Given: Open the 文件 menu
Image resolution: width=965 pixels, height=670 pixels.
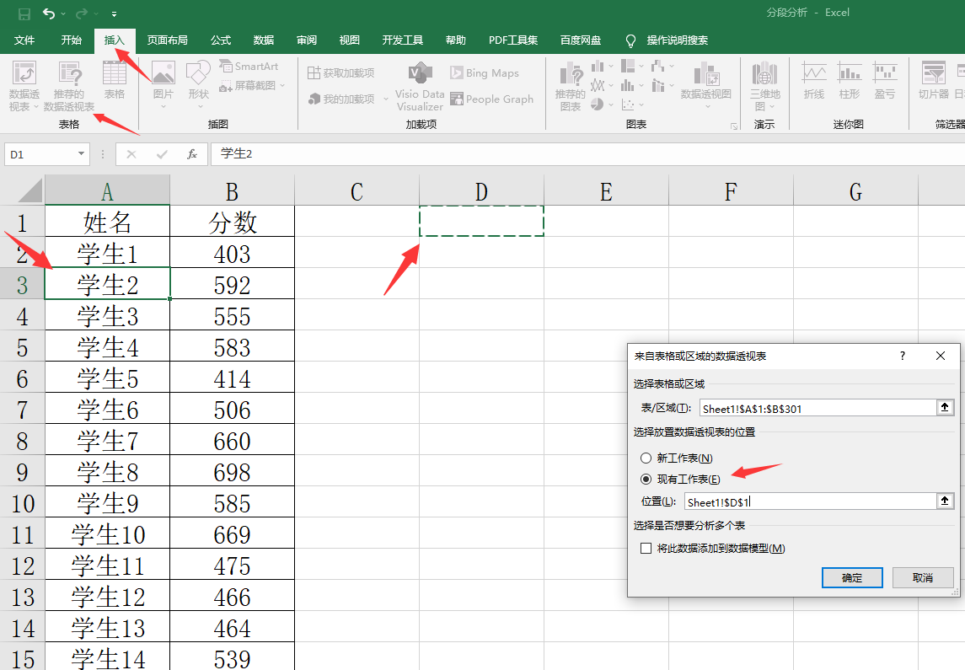Looking at the screenshot, I should click(x=24, y=40).
